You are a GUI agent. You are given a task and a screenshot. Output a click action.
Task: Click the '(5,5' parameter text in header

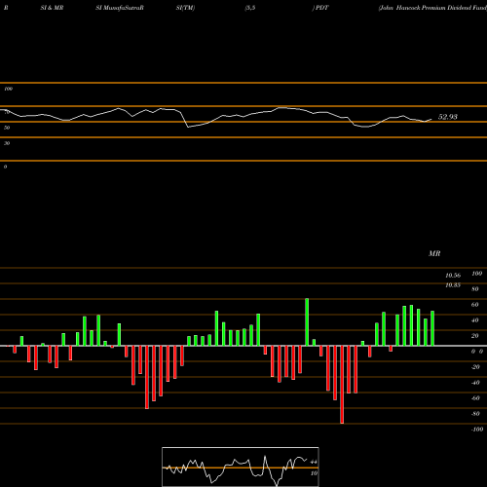coord(250,8)
